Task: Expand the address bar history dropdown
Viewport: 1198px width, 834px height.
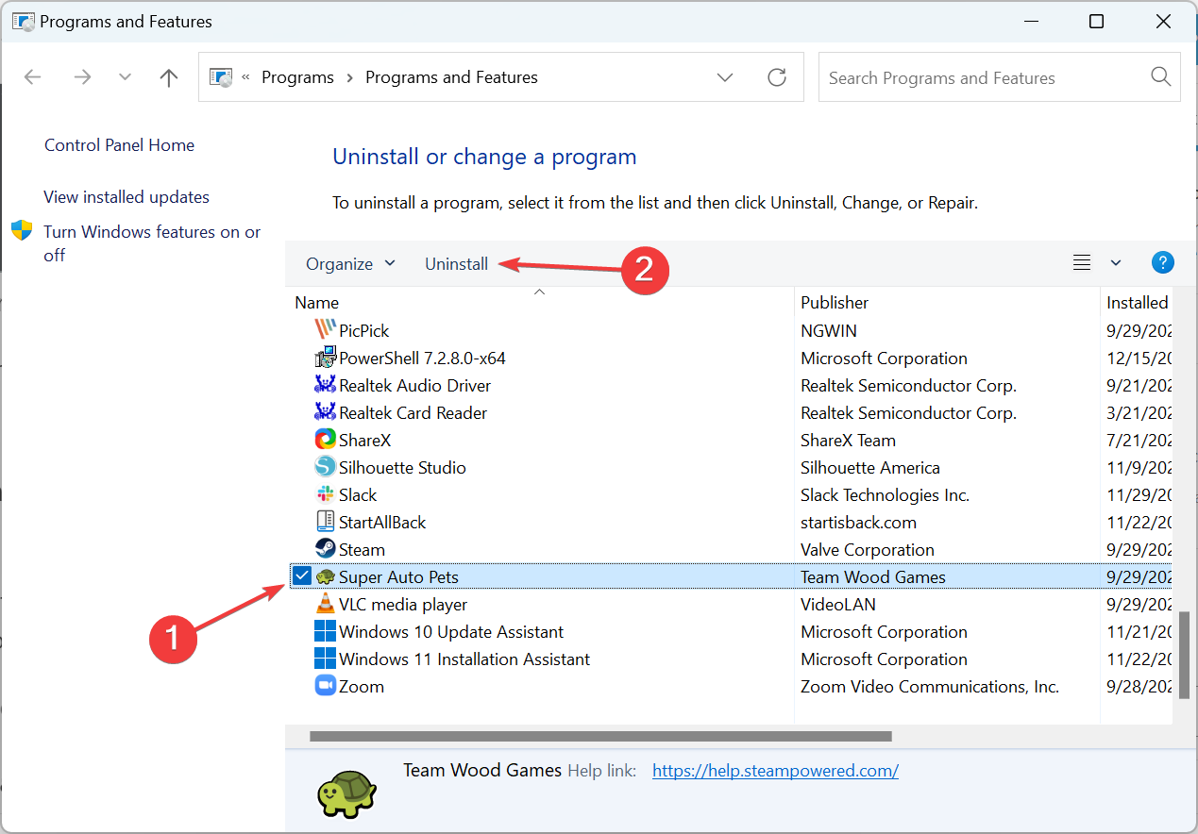Action: pyautogui.click(x=725, y=77)
